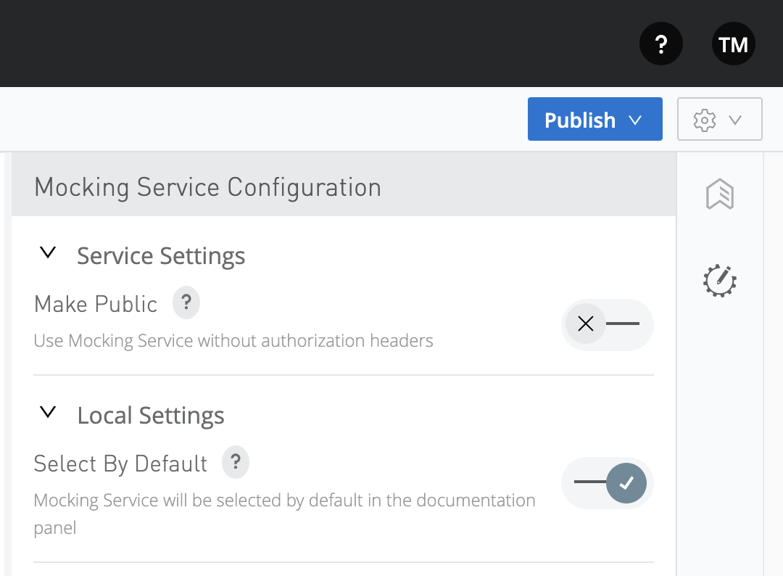Open the documentation panel bookmark icon

click(720, 194)
